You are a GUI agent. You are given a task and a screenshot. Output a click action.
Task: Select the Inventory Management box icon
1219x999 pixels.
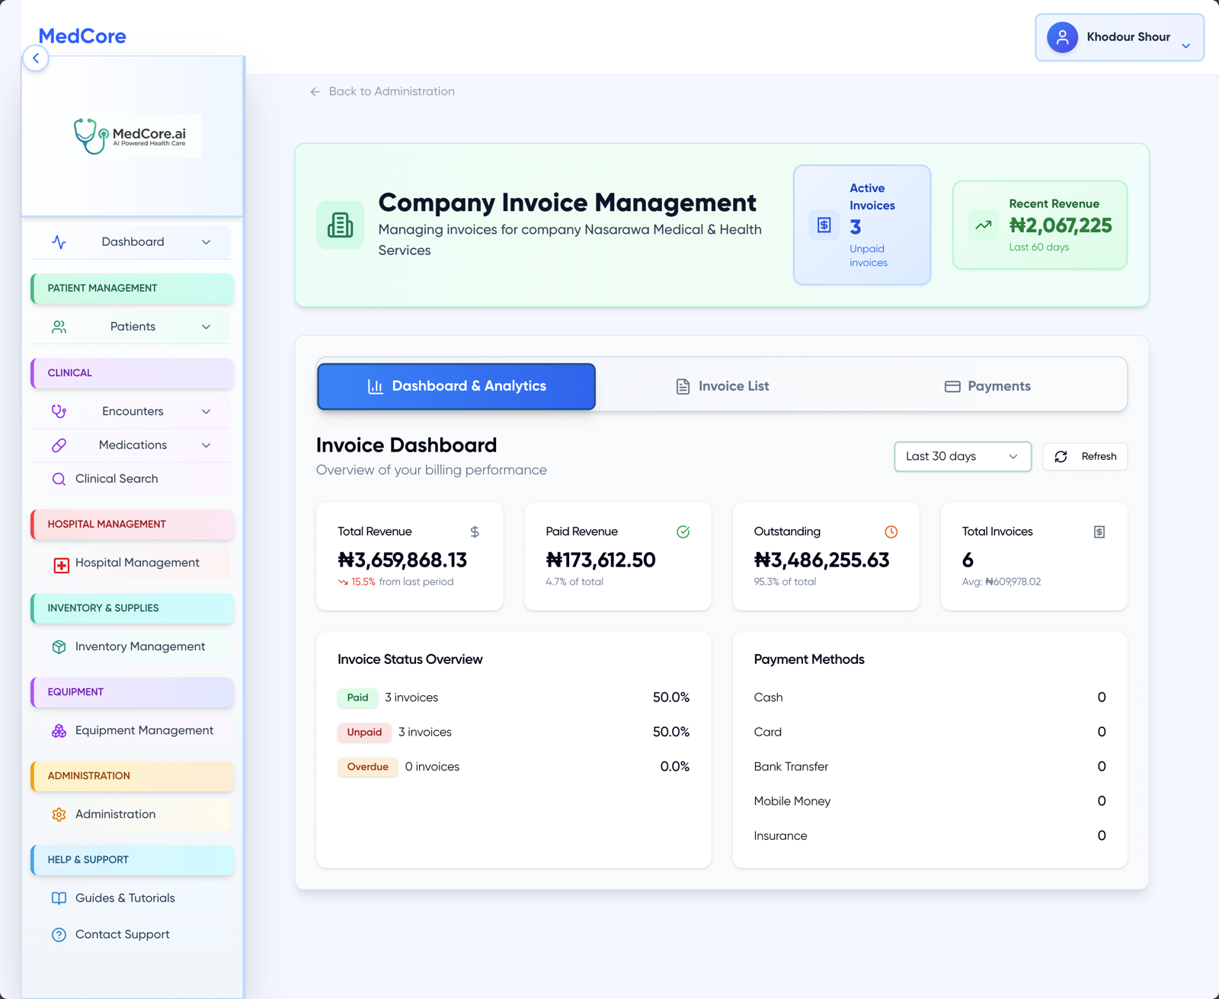point(59,646)
